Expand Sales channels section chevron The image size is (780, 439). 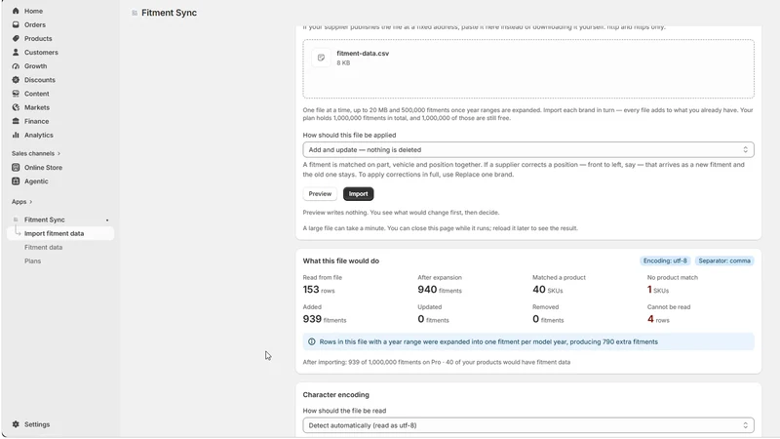point(58,154)
